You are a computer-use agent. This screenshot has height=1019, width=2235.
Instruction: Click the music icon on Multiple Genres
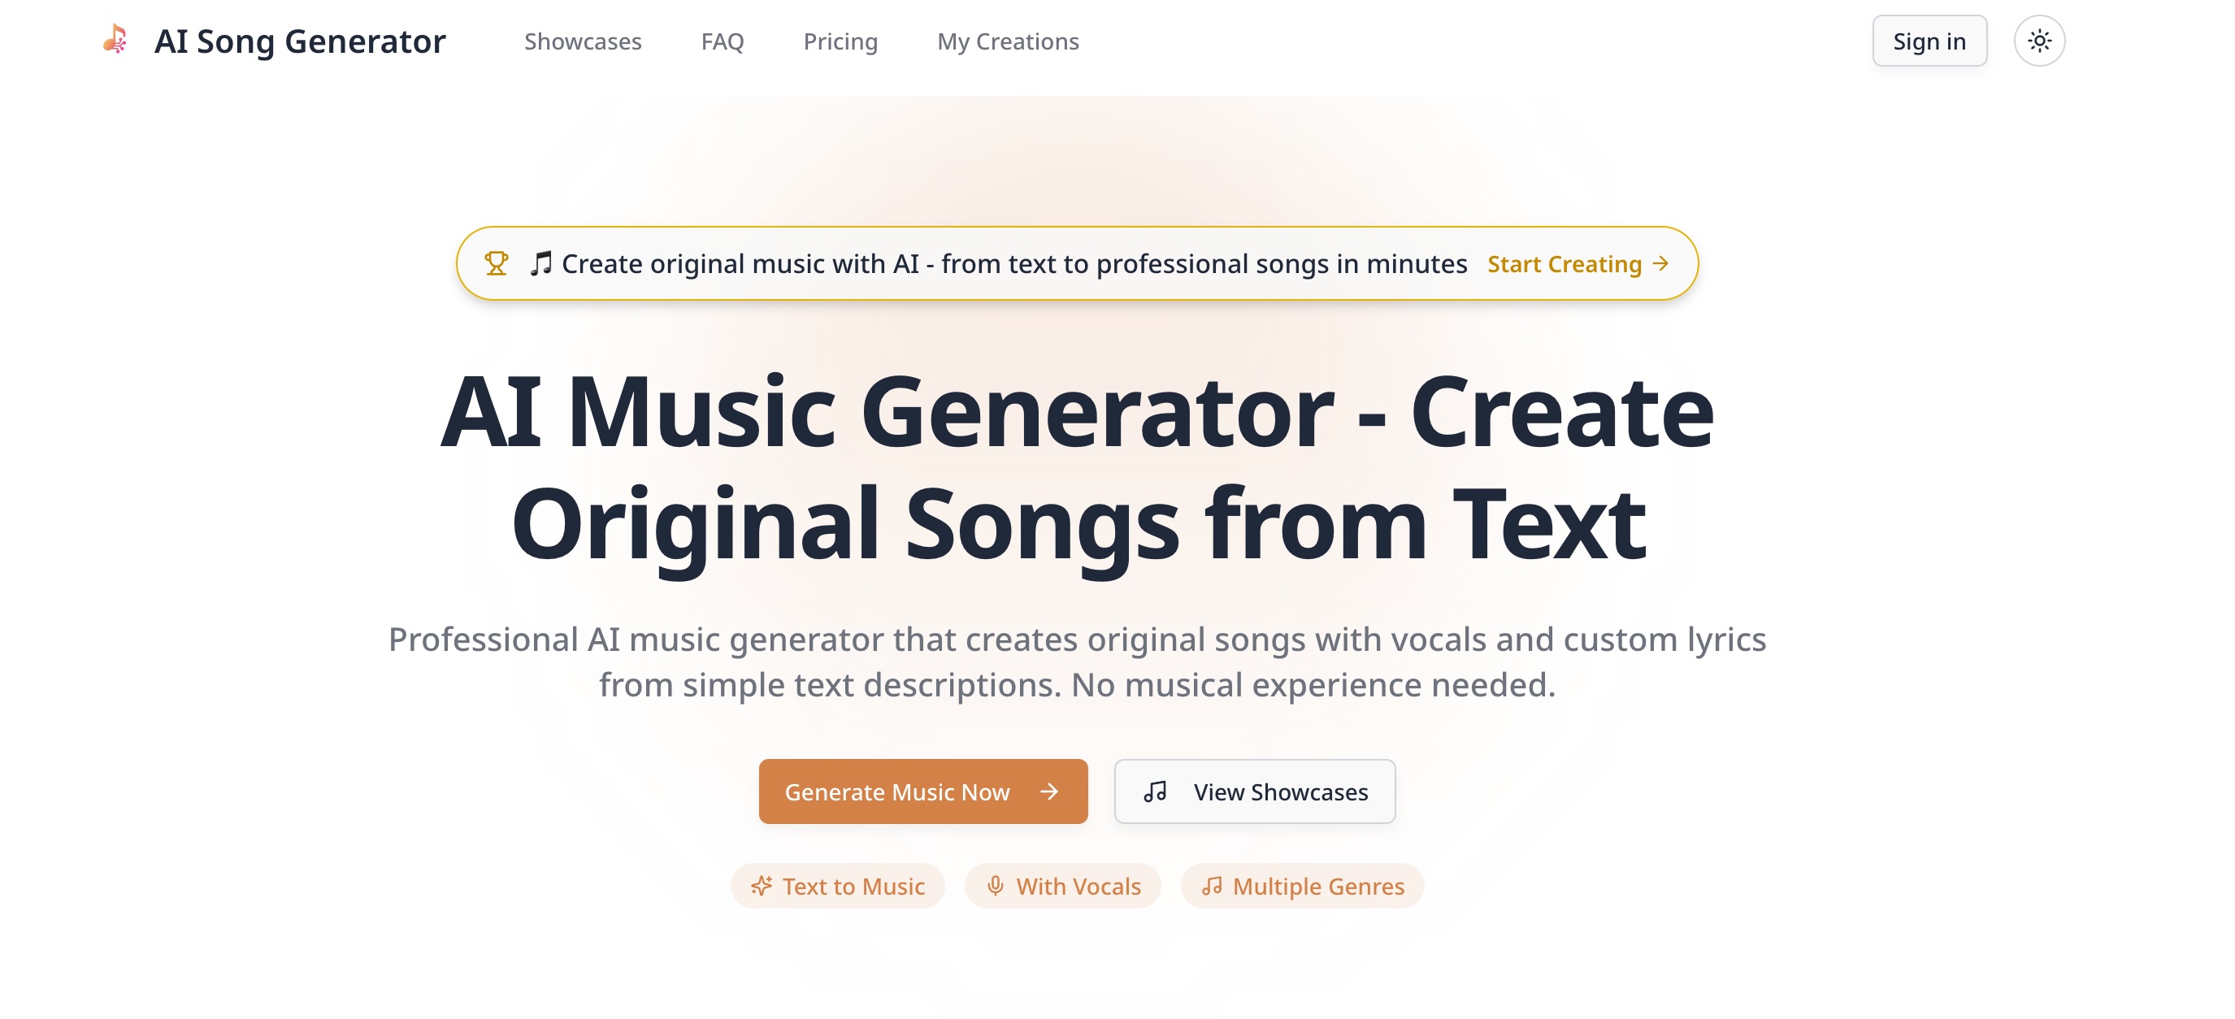[x=1211, y=886]
